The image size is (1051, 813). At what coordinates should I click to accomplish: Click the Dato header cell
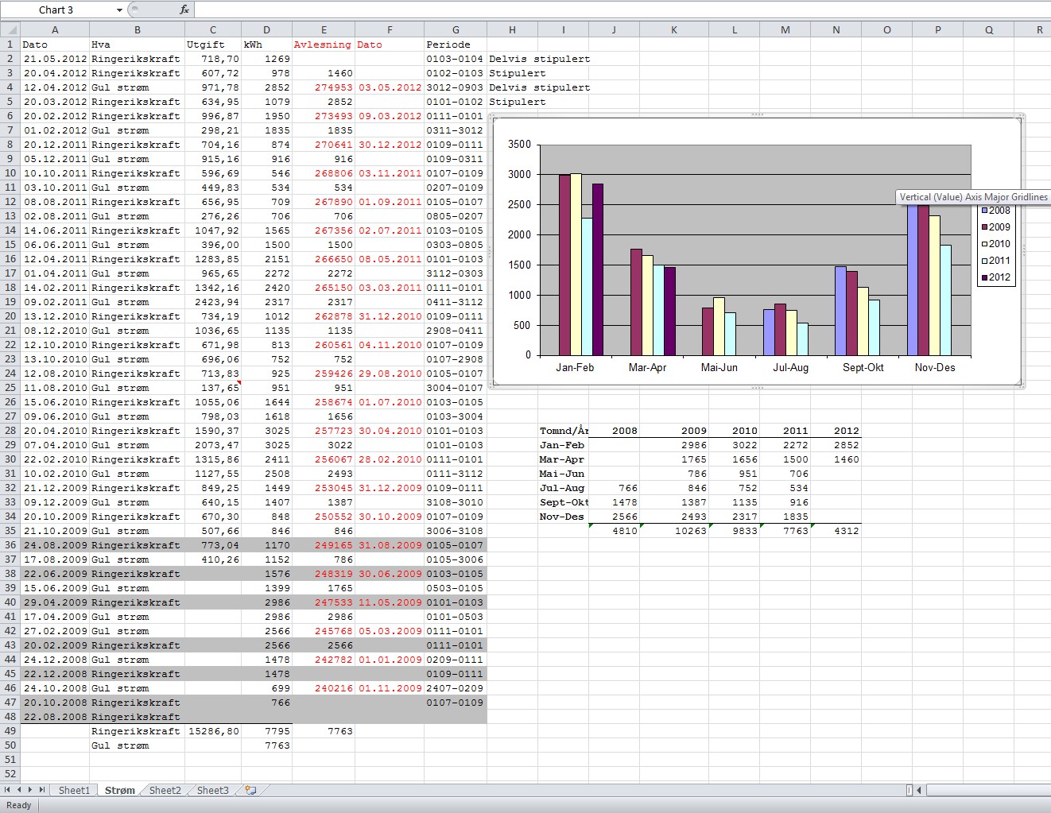pyautogui.click(x=55, y=45)
